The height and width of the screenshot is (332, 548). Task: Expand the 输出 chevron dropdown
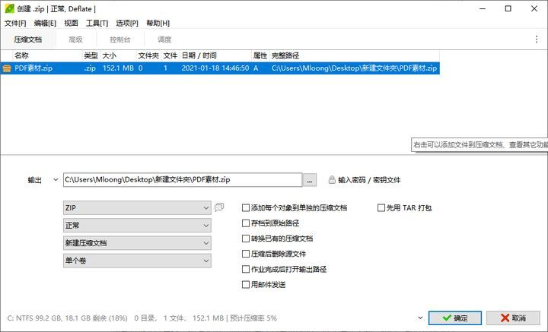pos(56,180)
